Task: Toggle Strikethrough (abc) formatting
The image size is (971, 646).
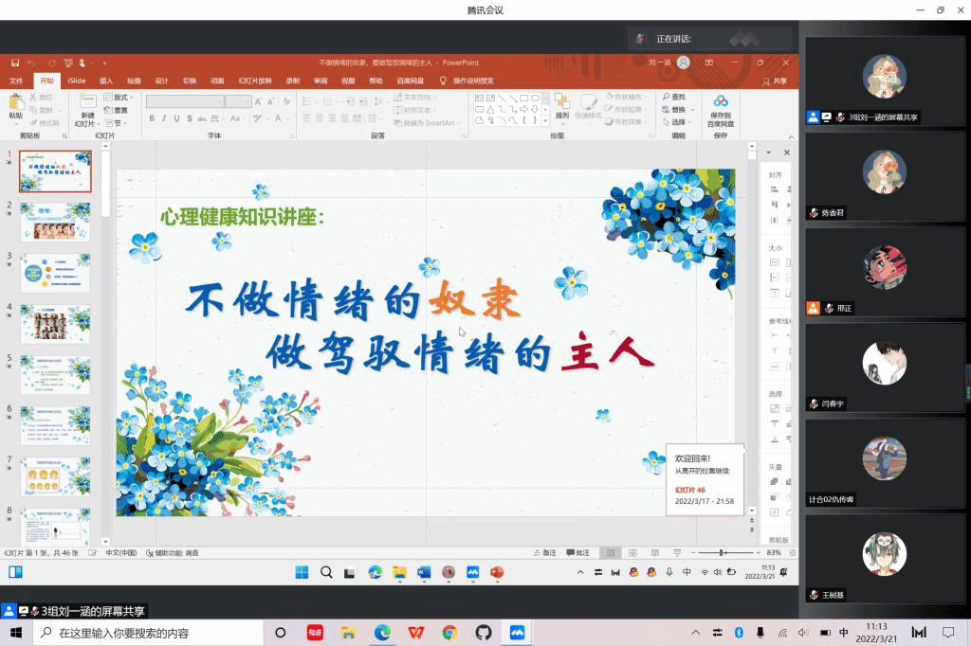Action: 202,118
